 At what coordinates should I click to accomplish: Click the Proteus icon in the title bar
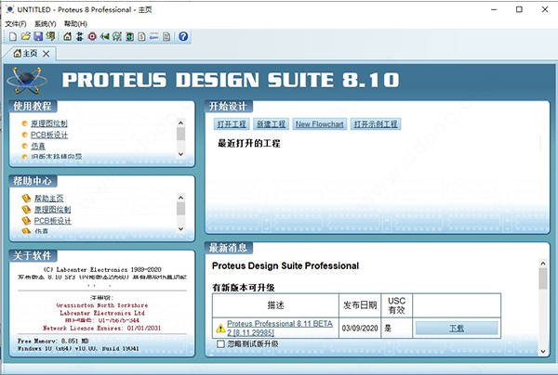click(x=10, y=9)
